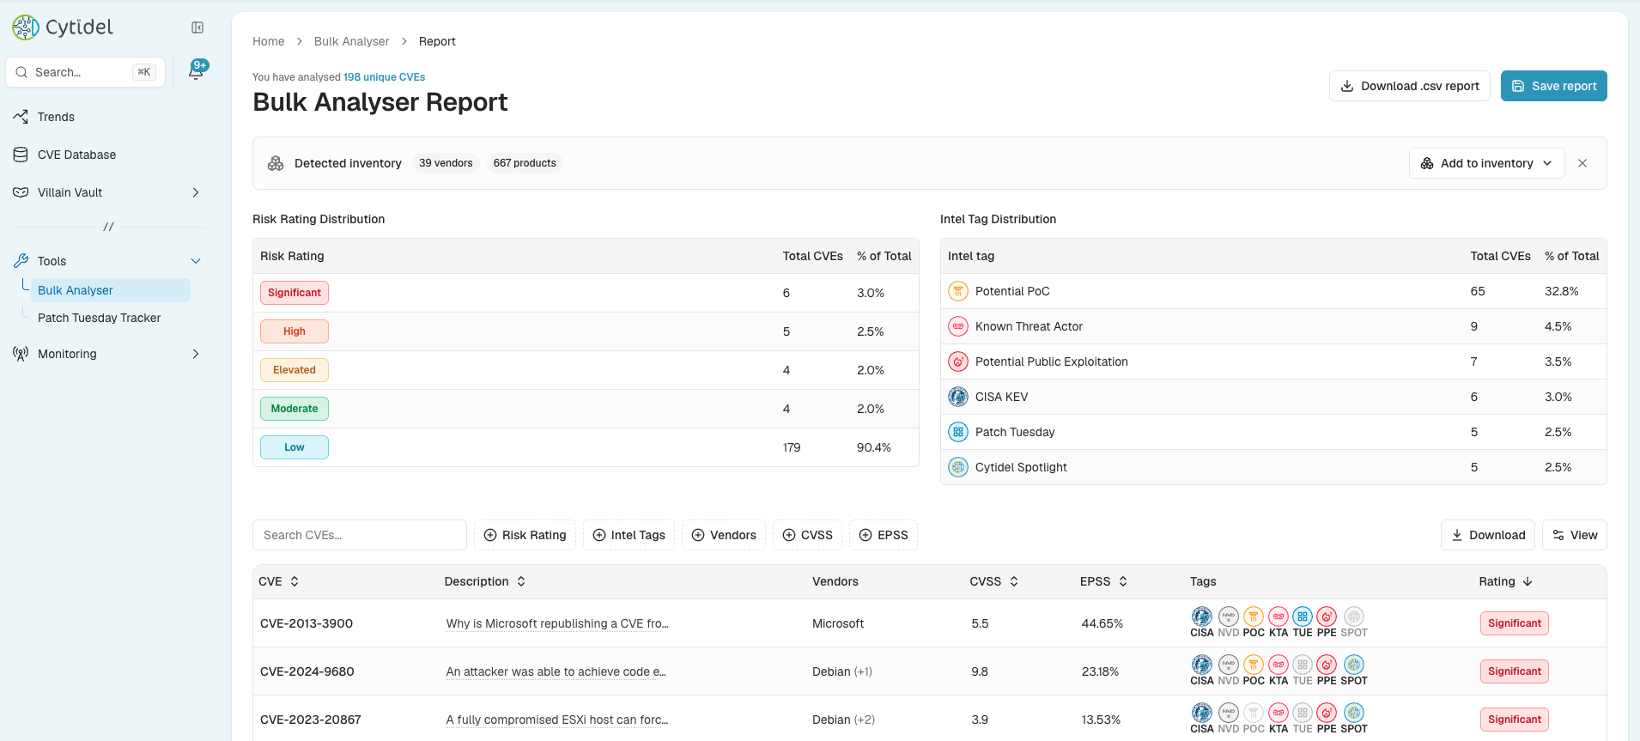Dismiss the Detected inventory banner
This screenshot has width=1640, height=741.
coord(1582,163)
